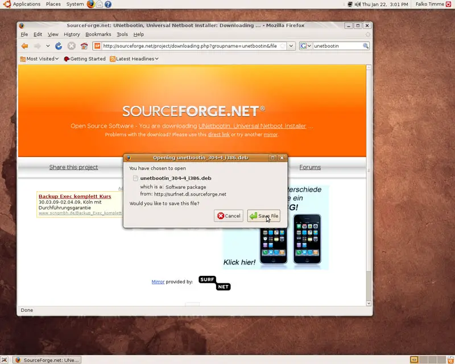The height and width of the screenshot is (364, 455).
Task: Open the Places menu in top panel
Action: point(53,4)
